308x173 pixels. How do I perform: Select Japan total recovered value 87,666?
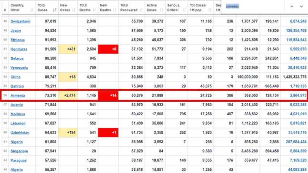tap(137, 30)
